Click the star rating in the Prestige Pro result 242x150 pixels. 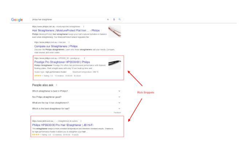pyautogui.click(x=39, y=76)
